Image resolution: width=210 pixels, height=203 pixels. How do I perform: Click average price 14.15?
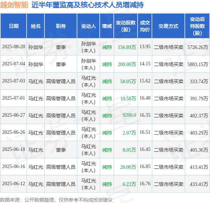[x=145, y=64]
